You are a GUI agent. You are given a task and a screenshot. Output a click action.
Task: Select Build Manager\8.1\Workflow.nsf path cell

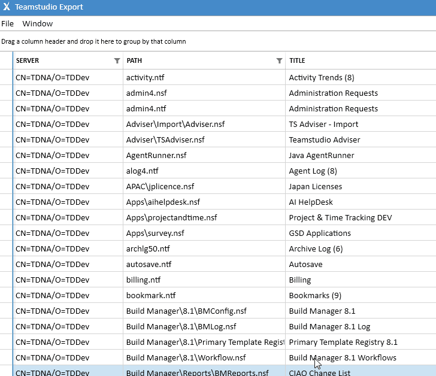click(x=204, y=357)
